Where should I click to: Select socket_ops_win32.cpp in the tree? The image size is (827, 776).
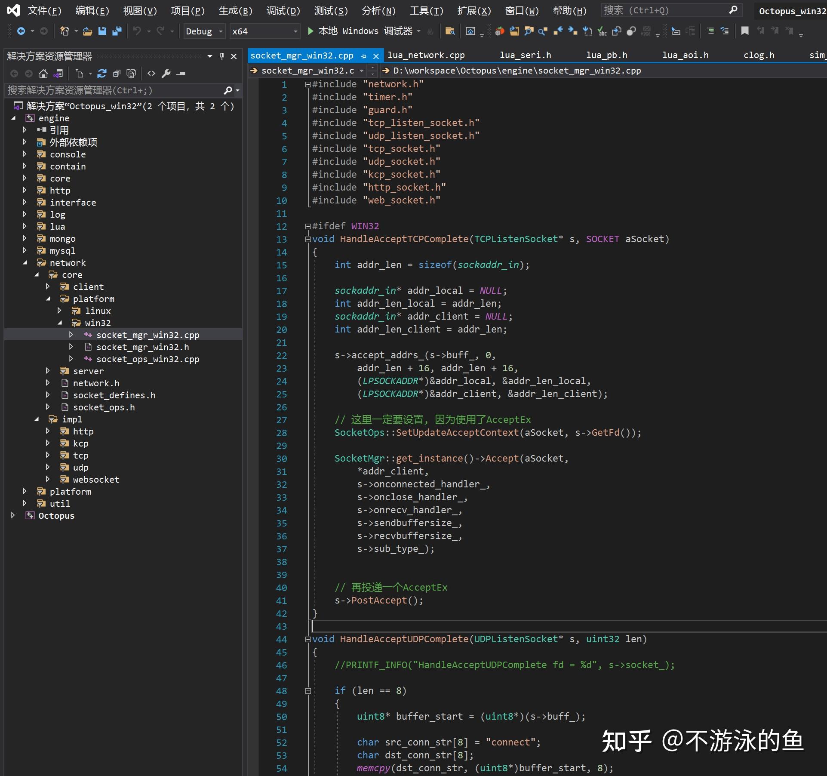pyautogui.click(x=148, y=359)
